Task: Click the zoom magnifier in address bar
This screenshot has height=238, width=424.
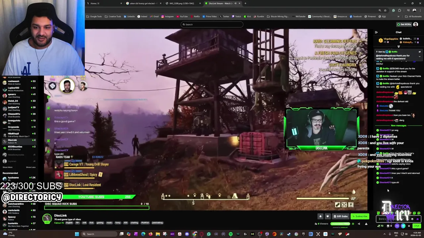Action: [x=380, y=10]
